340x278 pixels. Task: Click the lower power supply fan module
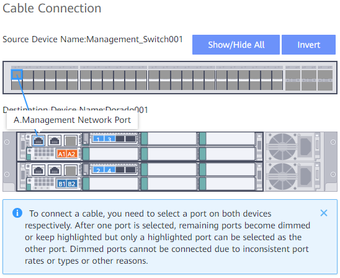[295, 176]
